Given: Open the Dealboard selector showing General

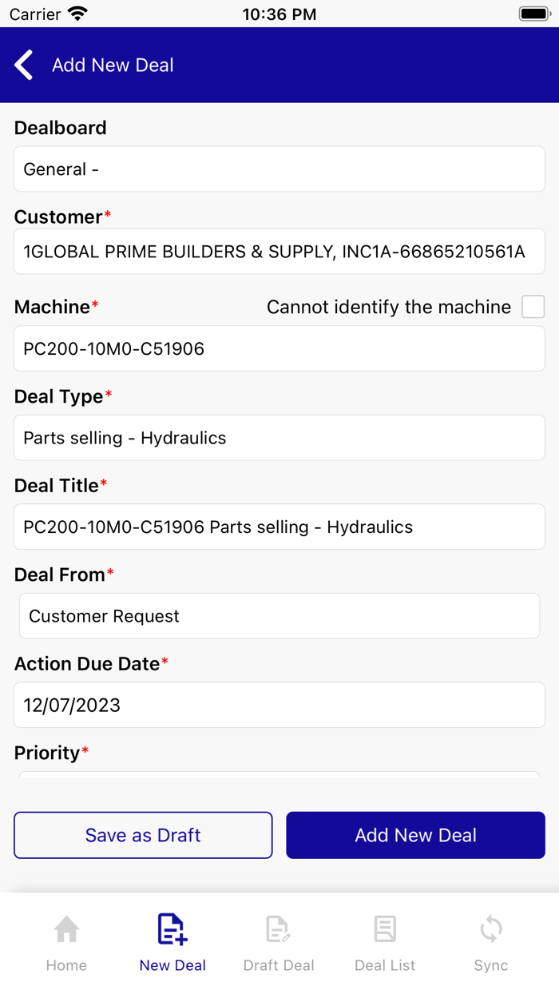Looking at the screenshot, I should pyautogui.click(x=279, y=169).
